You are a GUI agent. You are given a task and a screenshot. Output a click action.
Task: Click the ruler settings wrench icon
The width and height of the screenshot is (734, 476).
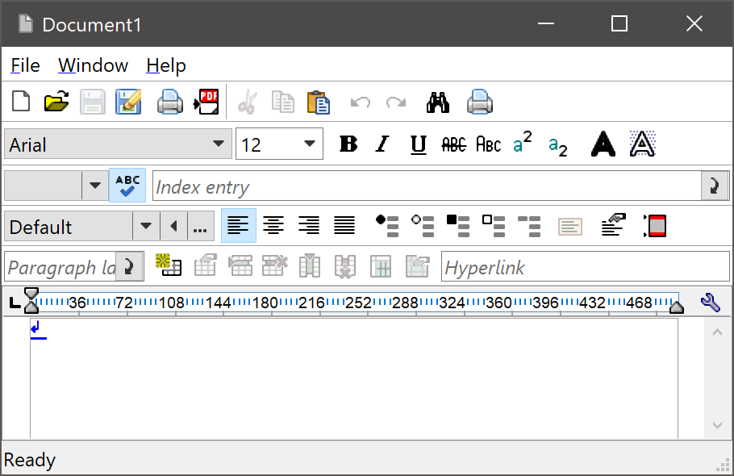[x=710, y=303]
